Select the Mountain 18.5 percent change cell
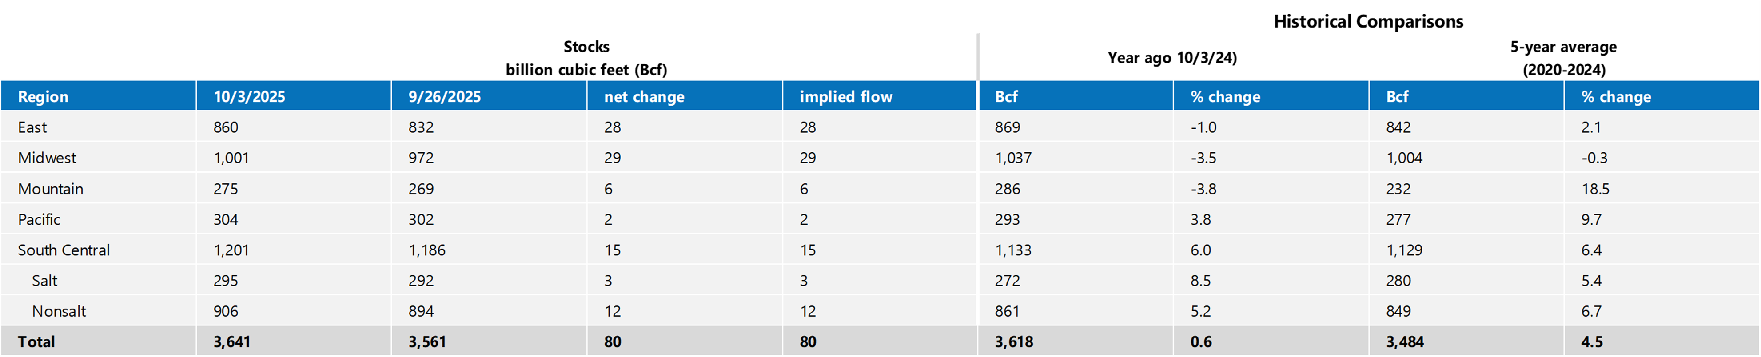Screen dimensions: 1761x357 click(1595, 189)
